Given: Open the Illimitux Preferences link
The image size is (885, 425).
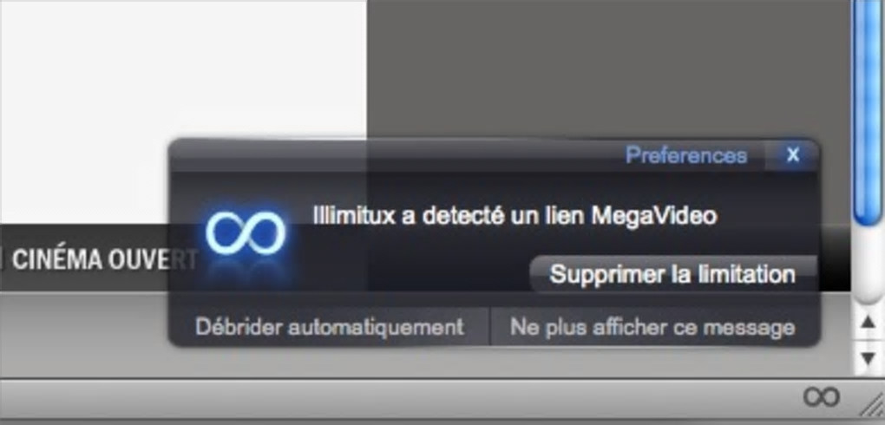Looking at the screenshot, I should point(685,155).
